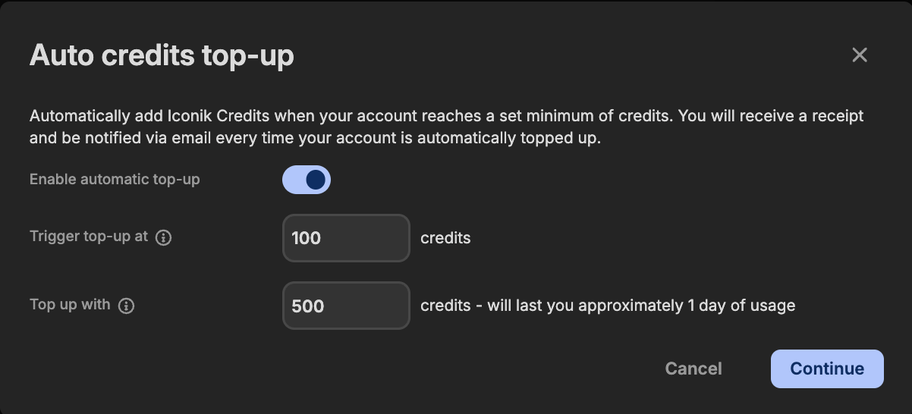This screenshot has width=912, height=414.
Task: Focus the top-up amount field showing 500
Action: coord(346,306)
